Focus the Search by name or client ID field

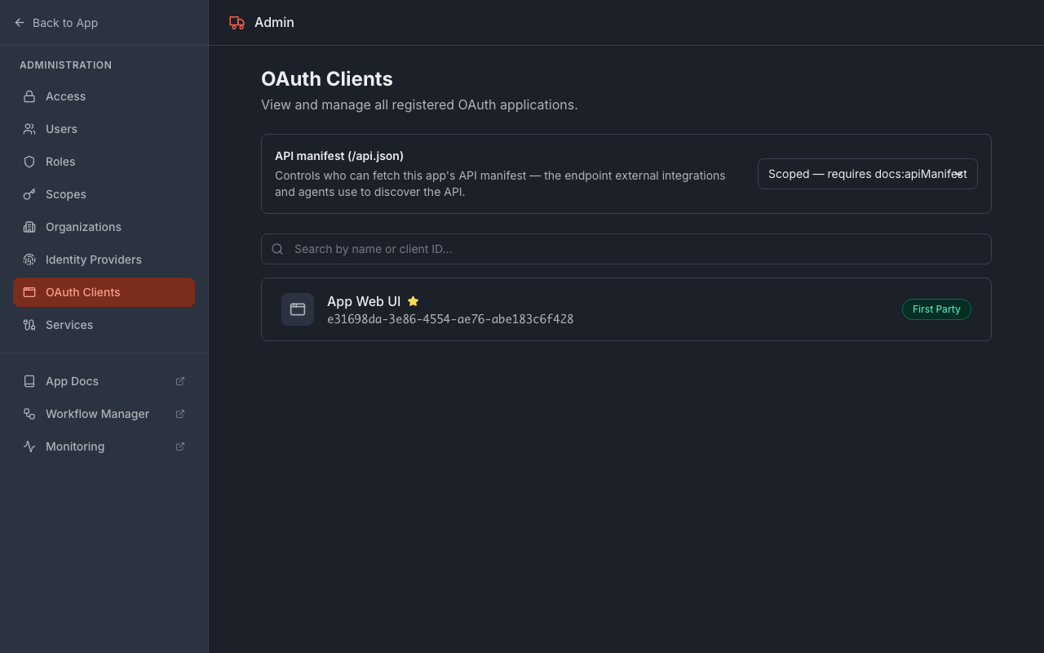click(x=626, y=249)
